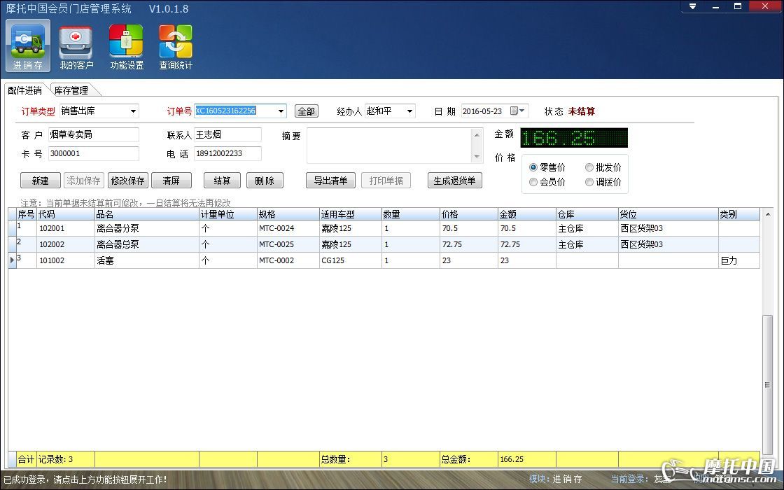The height and width of the screenshot is (490, 784).
Task: Select the 会员价 member price option
Action: pos(534,182)
